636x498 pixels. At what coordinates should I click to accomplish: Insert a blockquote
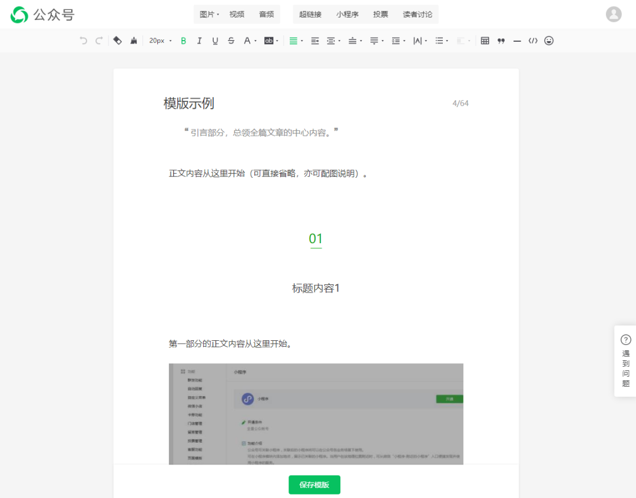[501, 41]
